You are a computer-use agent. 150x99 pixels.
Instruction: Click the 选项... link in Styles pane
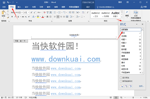141,86
